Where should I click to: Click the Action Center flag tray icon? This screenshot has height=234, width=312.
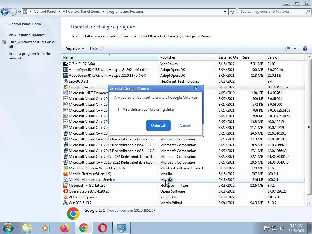267,228
